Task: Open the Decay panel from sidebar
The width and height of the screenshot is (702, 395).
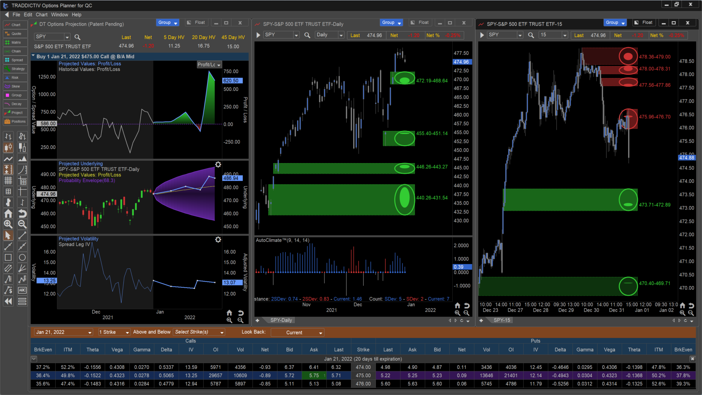Action: click(x=15, y=104)
